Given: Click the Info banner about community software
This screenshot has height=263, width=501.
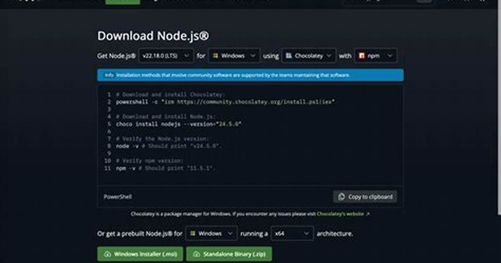Looking at the screenshot, I should tap(250, 75).
